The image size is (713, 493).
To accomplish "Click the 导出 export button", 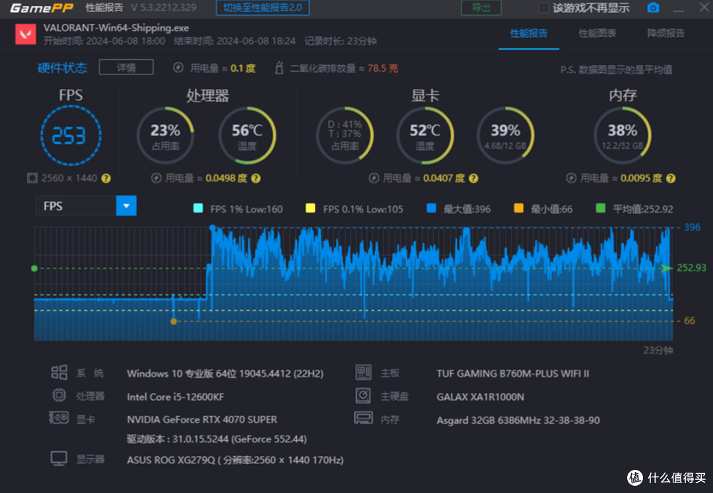I will [x=481, y=8].
